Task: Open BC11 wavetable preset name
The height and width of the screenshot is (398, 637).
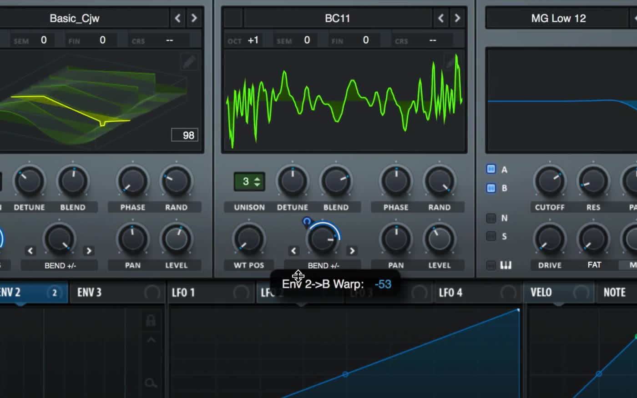Action: pyautogui.click(x=337, y=18)
